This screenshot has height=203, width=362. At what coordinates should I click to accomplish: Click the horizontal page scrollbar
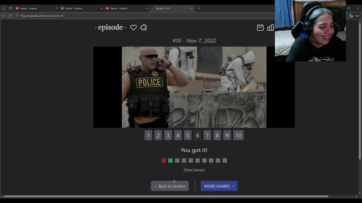[x=166, y=196]
